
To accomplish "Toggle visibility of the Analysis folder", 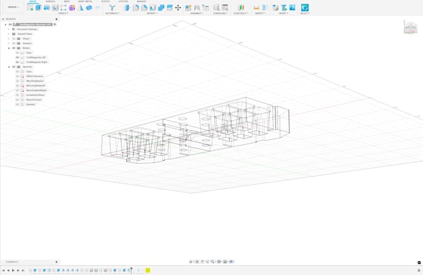I will [x=14, y=43].
